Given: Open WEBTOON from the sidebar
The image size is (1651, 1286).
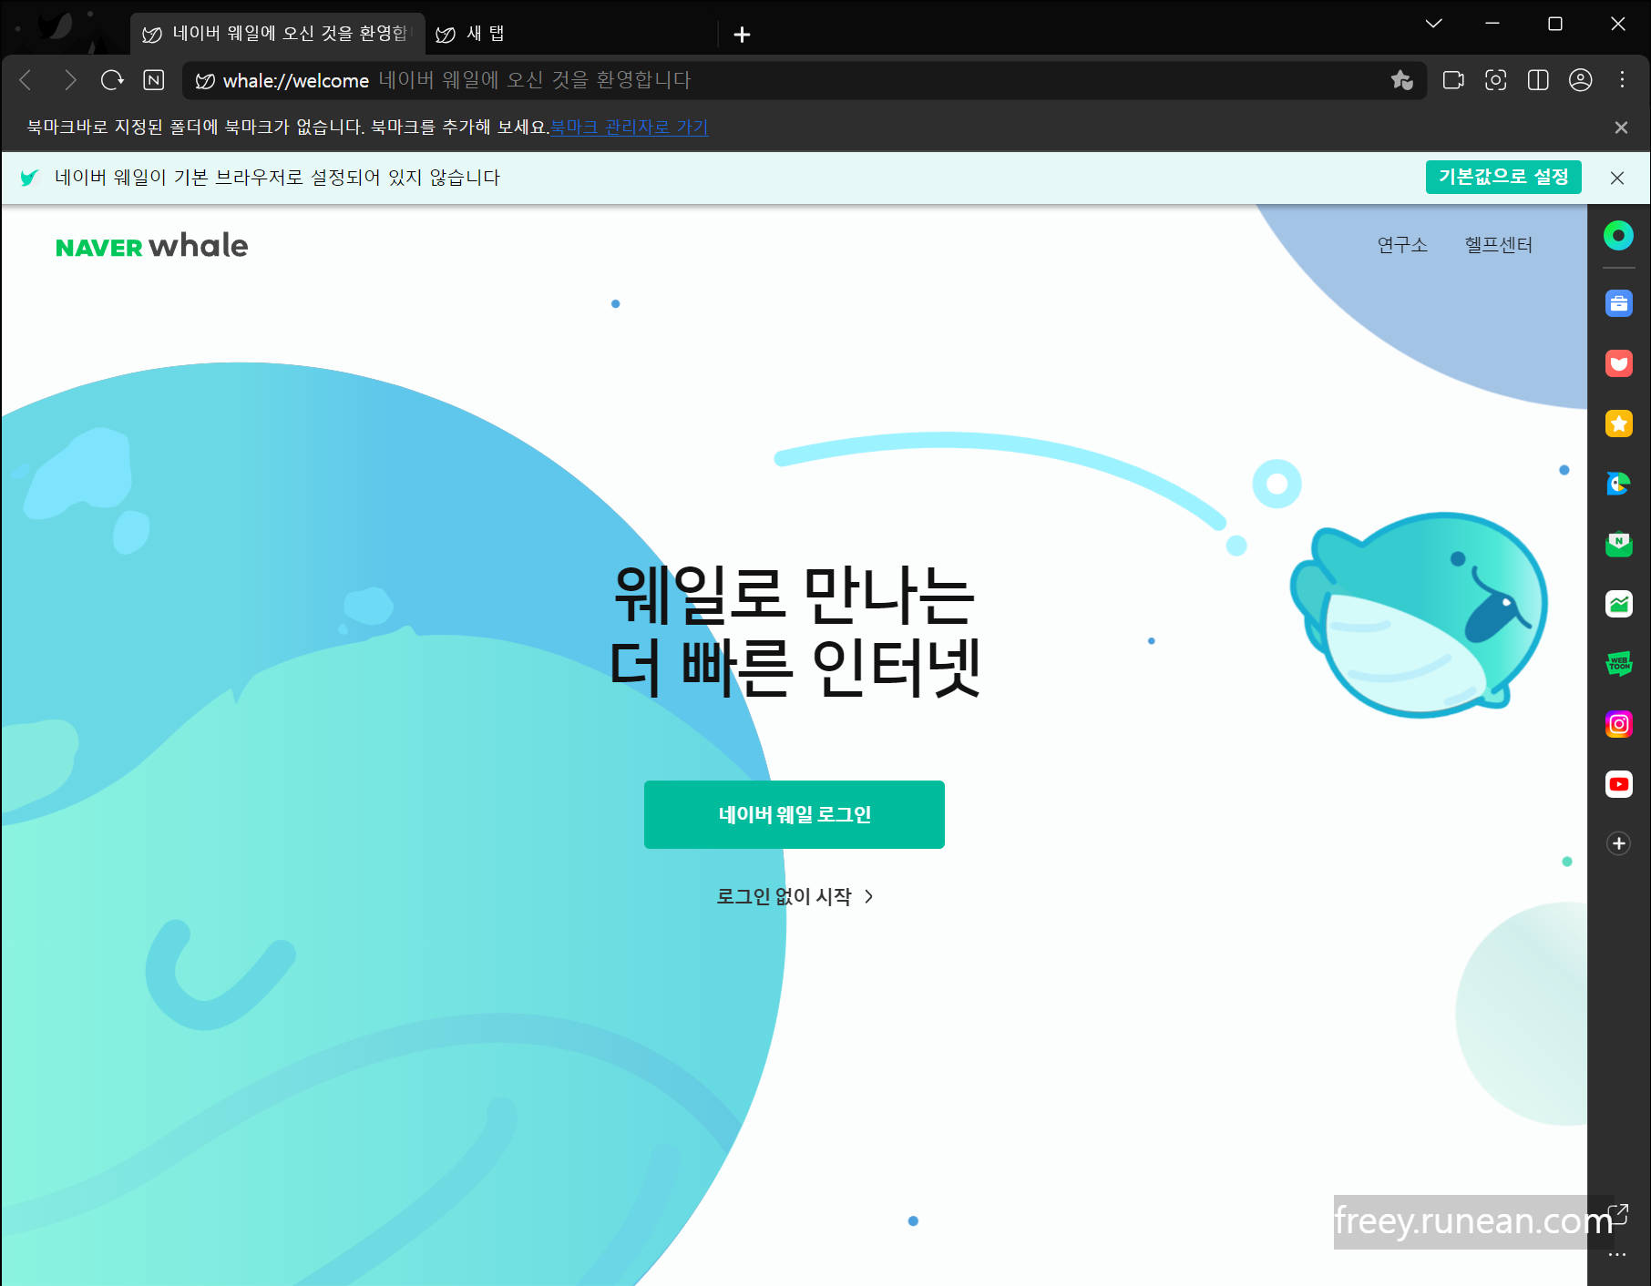Looking at the screenshot, I should (x=1619, y=664).
